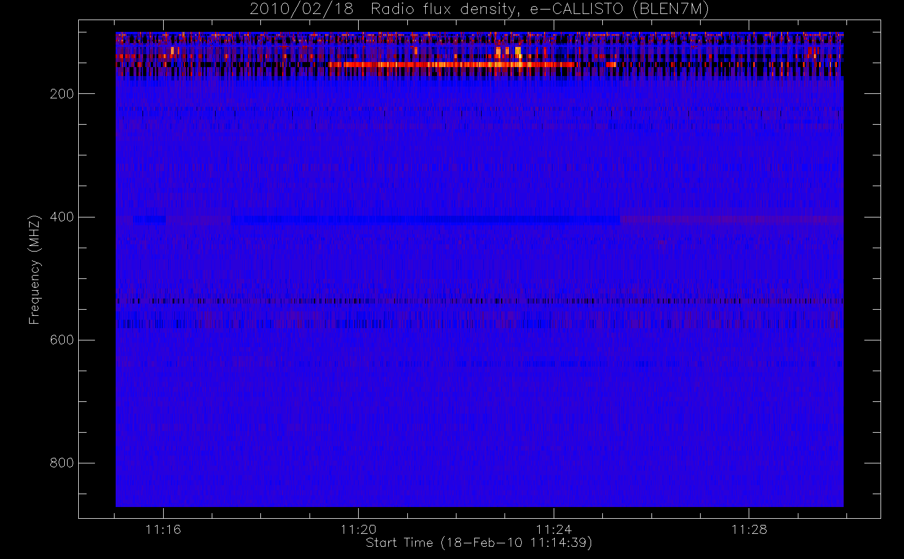Click the 11:16 time tick label
The height and width of the screenshot is (559, 904).
click(x=163, y=529)
